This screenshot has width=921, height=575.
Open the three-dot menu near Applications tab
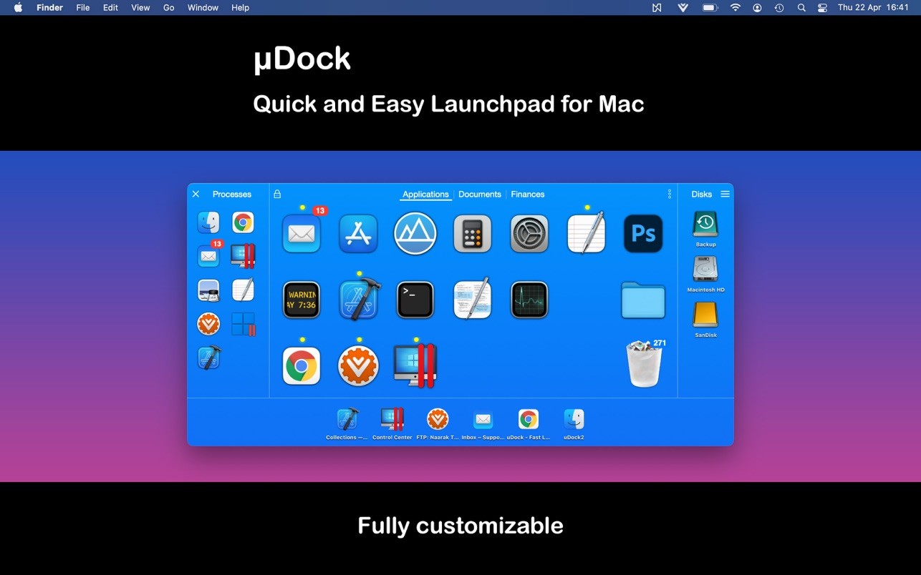pos(670,194)
